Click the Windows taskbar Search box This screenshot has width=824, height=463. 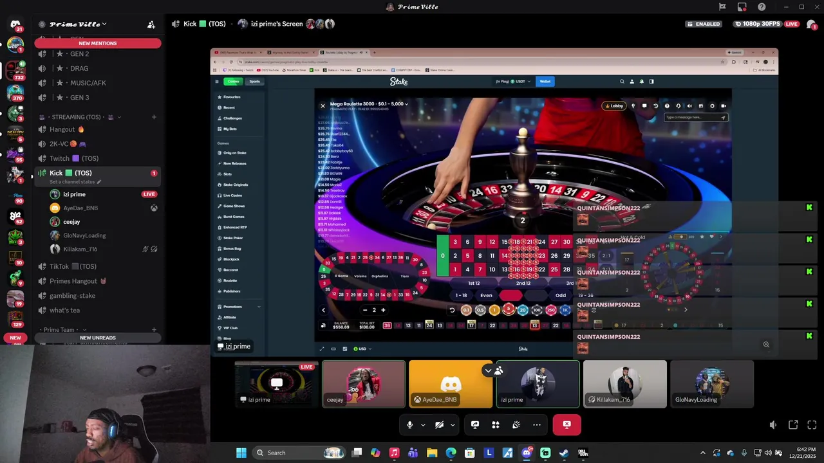299,453
